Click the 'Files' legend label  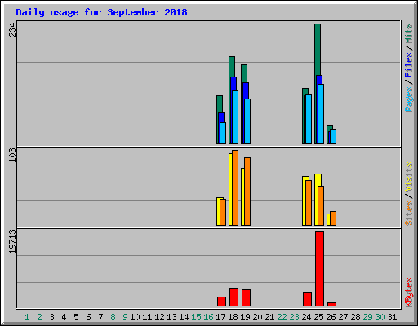(x=409, y=64)
